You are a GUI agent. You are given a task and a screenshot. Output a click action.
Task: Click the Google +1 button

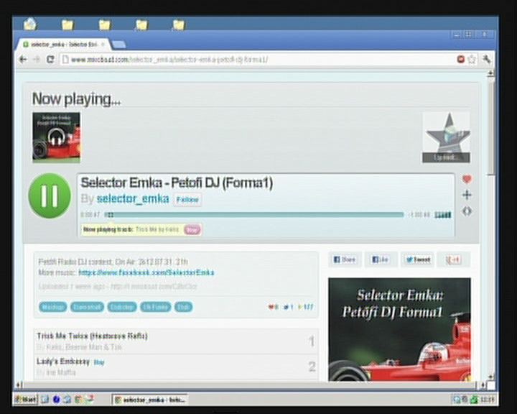pos(453,259)
